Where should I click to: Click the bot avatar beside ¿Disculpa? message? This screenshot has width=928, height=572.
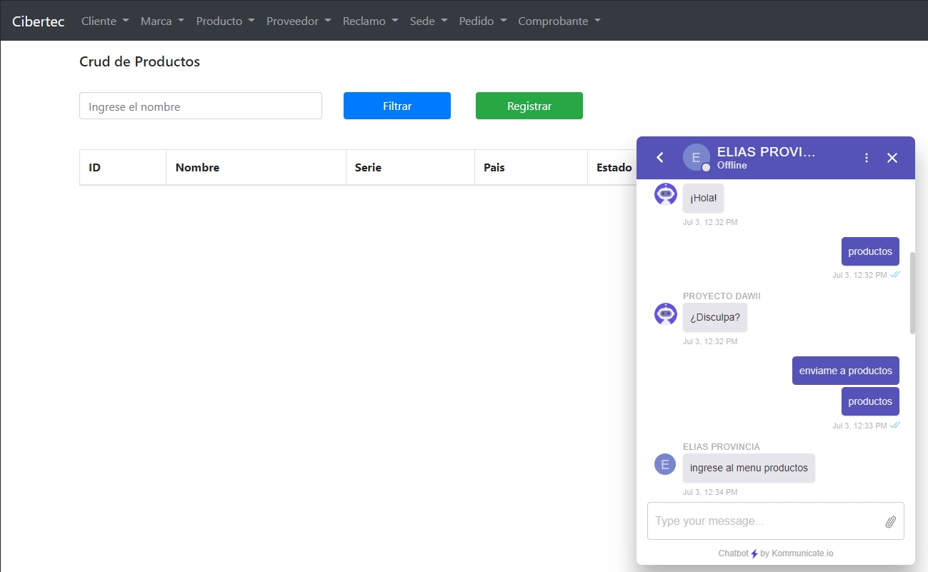[x=666, y=314]
